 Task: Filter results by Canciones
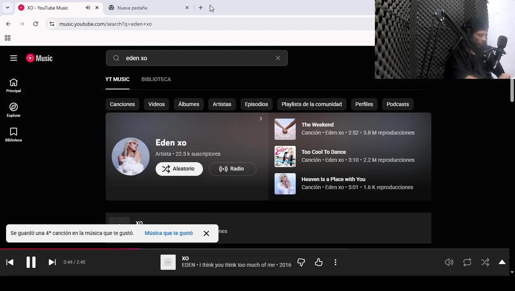pyautogui.click(x=122, y=104)
